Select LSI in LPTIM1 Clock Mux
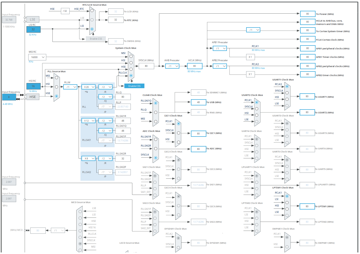Screen dimensions: 360x254 point(287,203)
